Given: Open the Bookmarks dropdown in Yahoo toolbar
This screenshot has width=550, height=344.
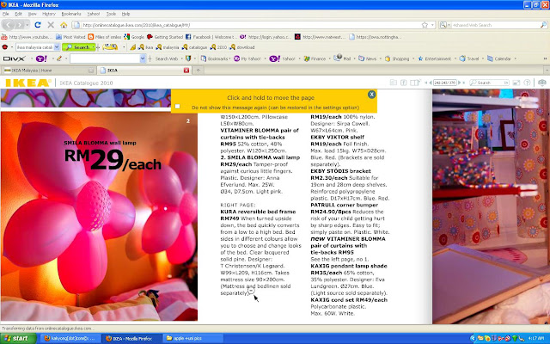Looking at the screenshot, I should (216, 58).
